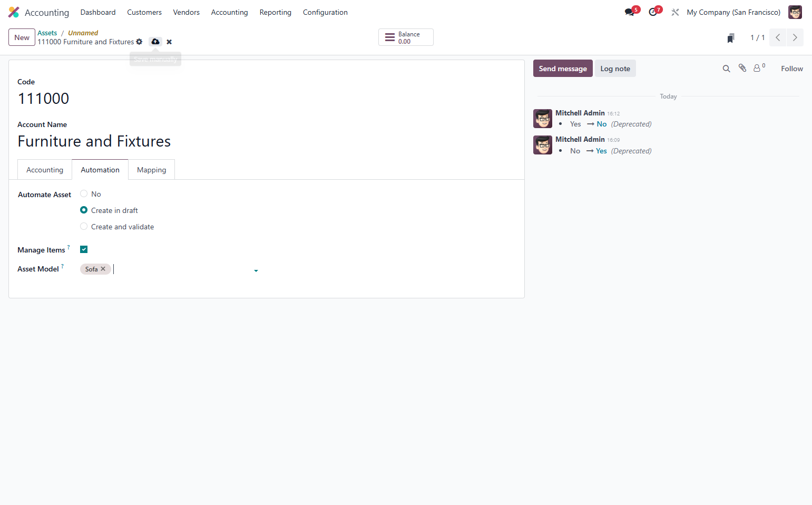
Task: Discard changes with the X icon
Action: [169, 42]
